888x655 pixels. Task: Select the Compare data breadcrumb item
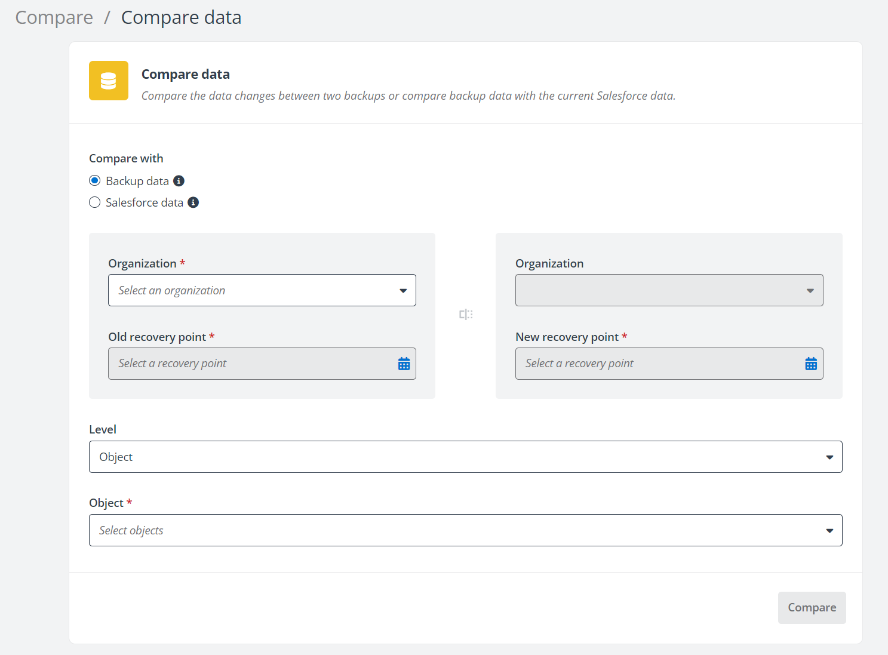[181, 17]
